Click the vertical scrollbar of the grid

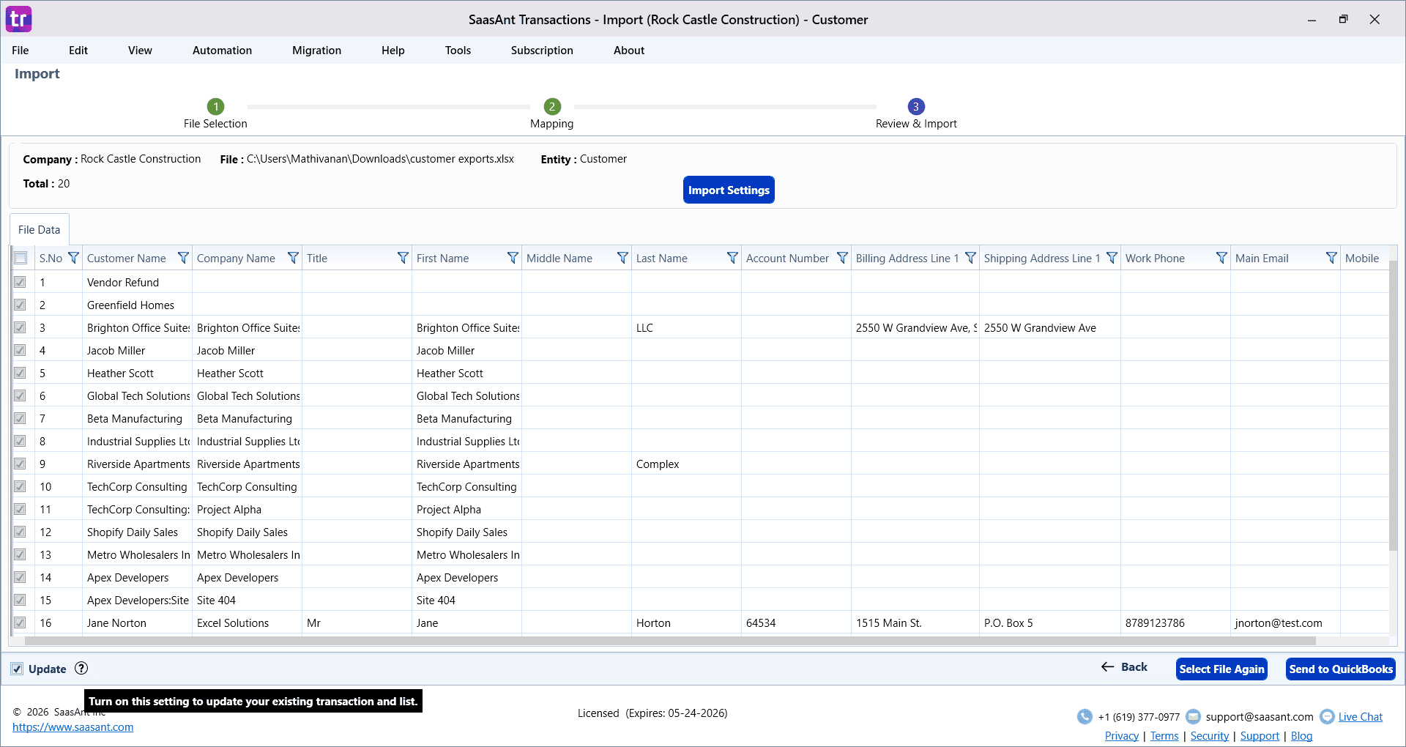1393,406
